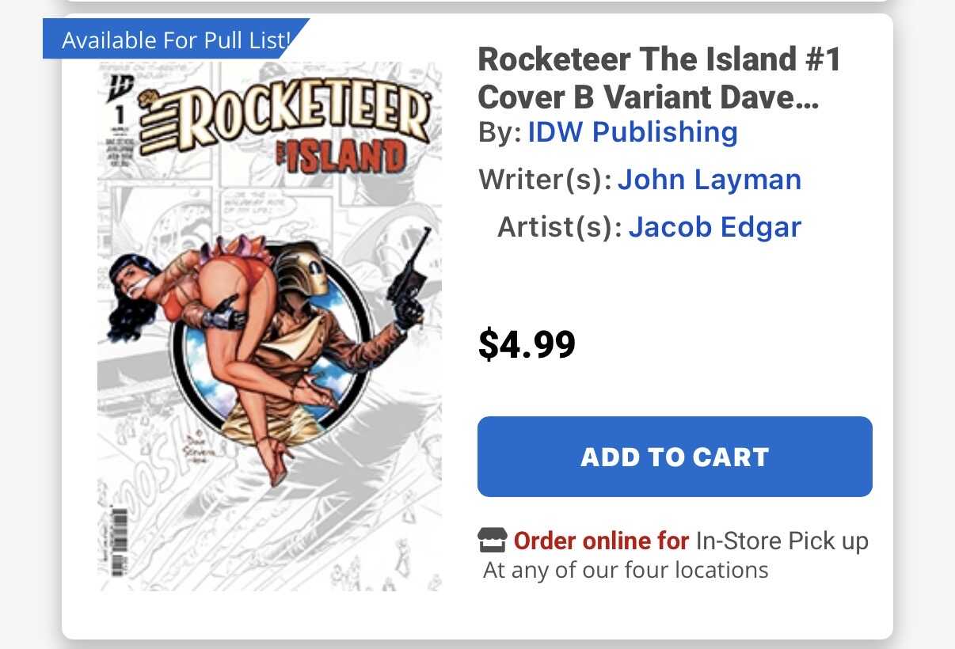Click the Available For Pull List badge
This screenshot has height=649, width=955.
(x=176, y=39)
